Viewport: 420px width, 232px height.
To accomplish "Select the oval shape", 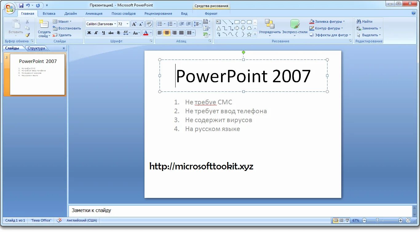I will click(243, 22).
